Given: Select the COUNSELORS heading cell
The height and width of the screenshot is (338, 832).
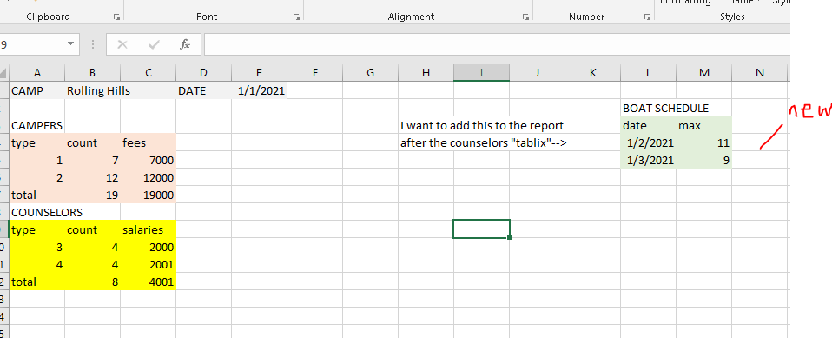Looking at the screenshot, I should click(37, 212).
